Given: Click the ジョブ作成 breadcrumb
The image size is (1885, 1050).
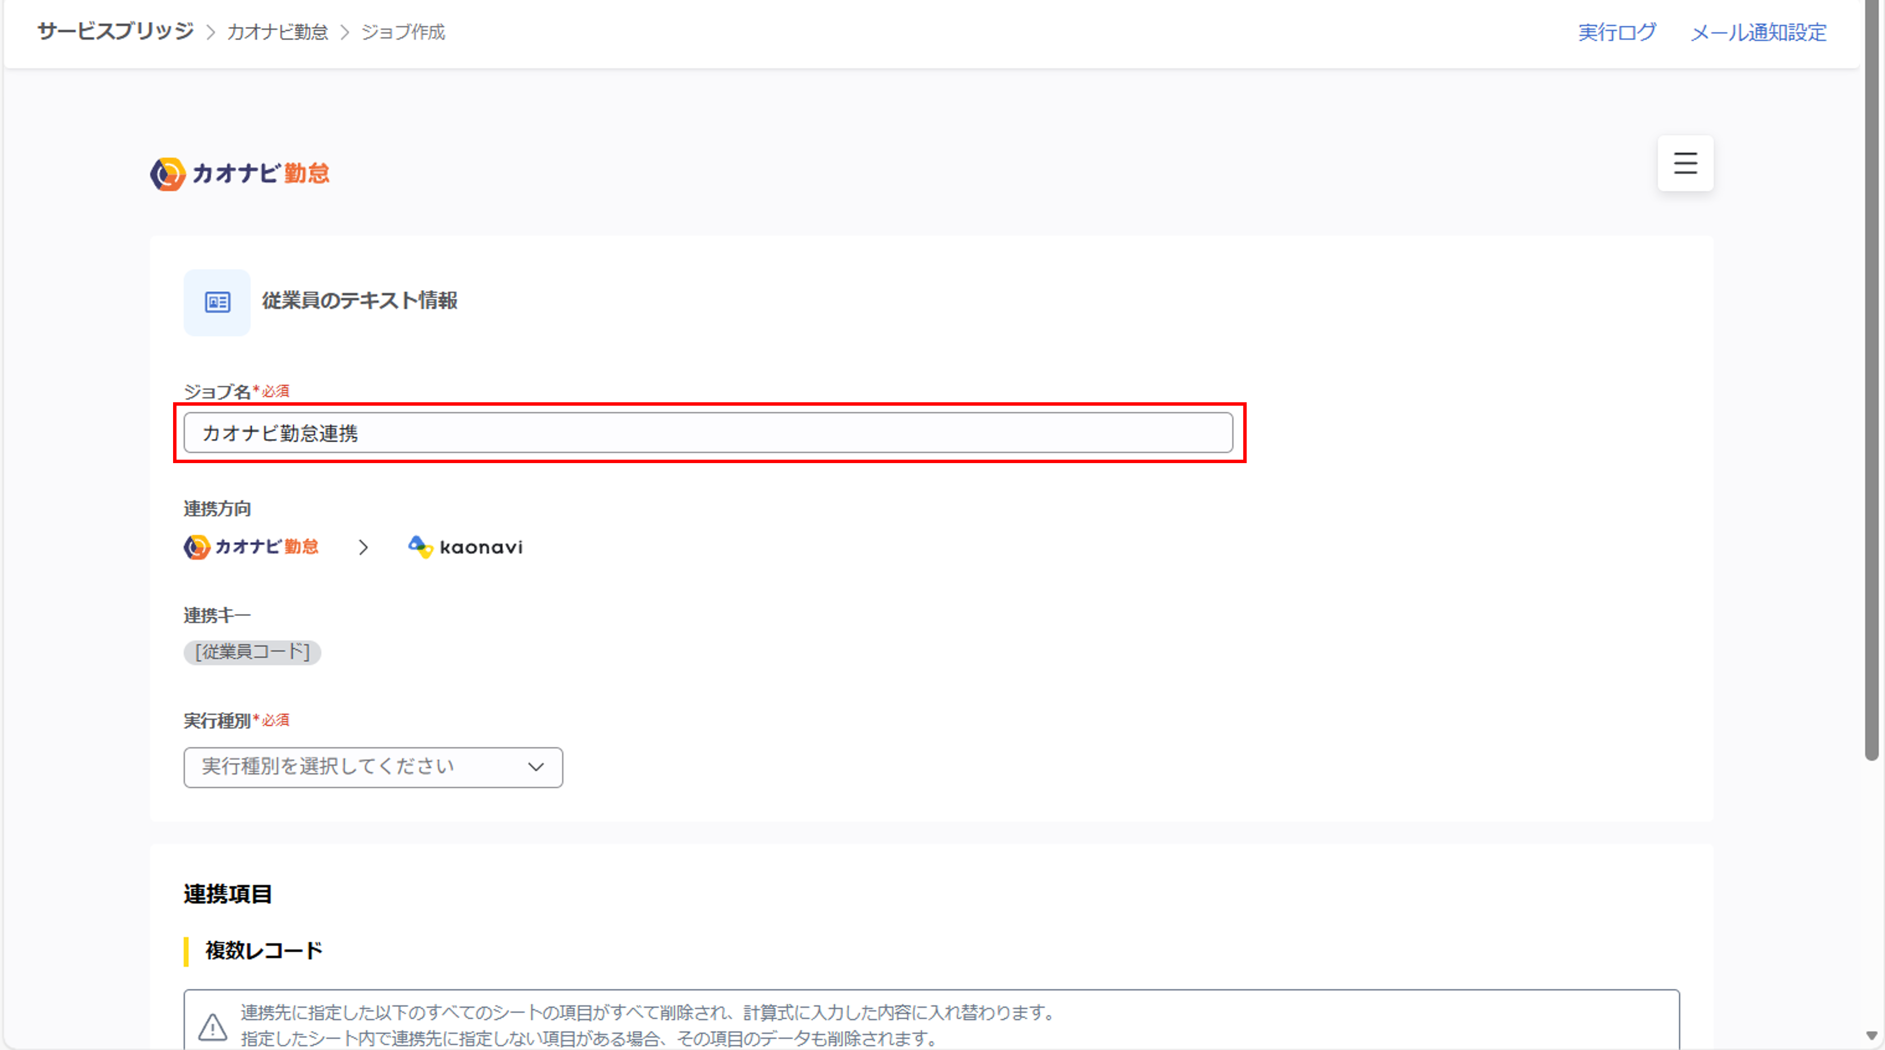Looking at the screenshot, I should (403, 32).
